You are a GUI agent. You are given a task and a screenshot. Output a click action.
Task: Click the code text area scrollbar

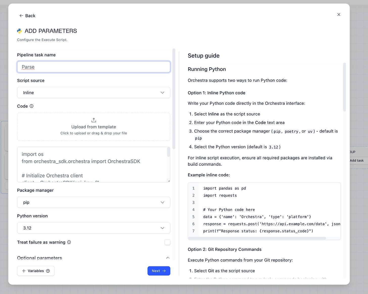click(169, 152)
